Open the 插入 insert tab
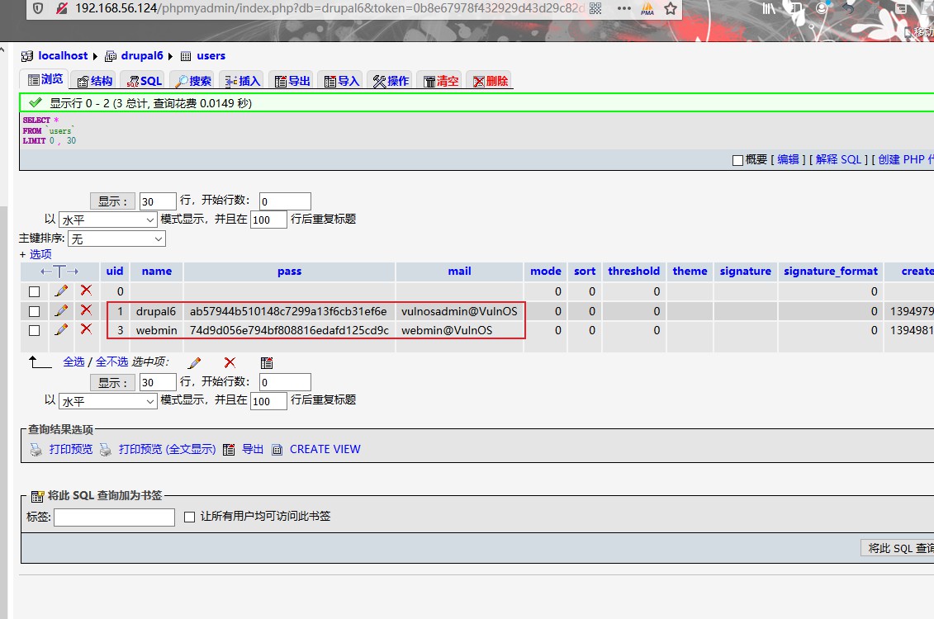The height and width of the screenshot is (619, 934). pyautogui.click(x=243, y=81)
